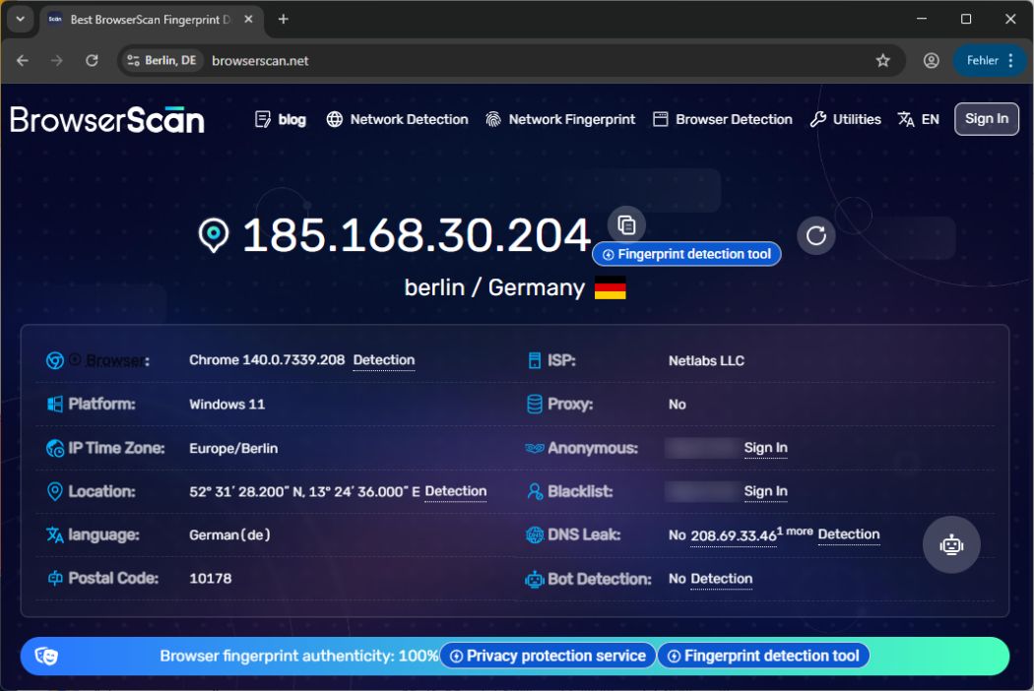This screenshot has height=691, width=1034.
Task: Open the Browser Detection menu
Action: coord(722,119)
